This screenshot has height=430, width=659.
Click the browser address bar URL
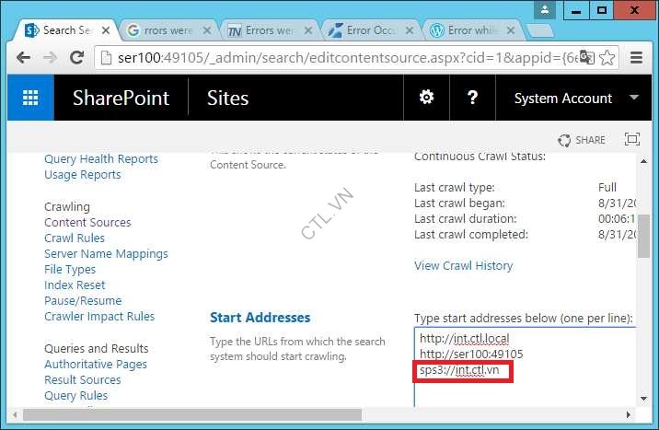click(322, 57)
